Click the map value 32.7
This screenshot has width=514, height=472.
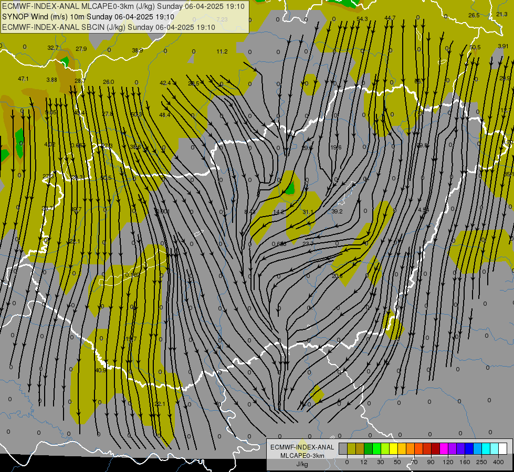53,48
